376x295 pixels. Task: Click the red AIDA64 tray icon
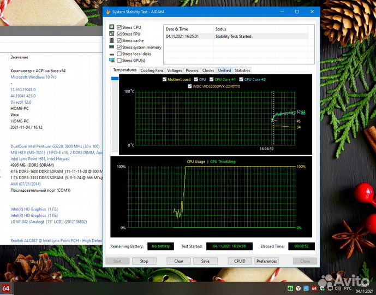click(x=314, y=288)
